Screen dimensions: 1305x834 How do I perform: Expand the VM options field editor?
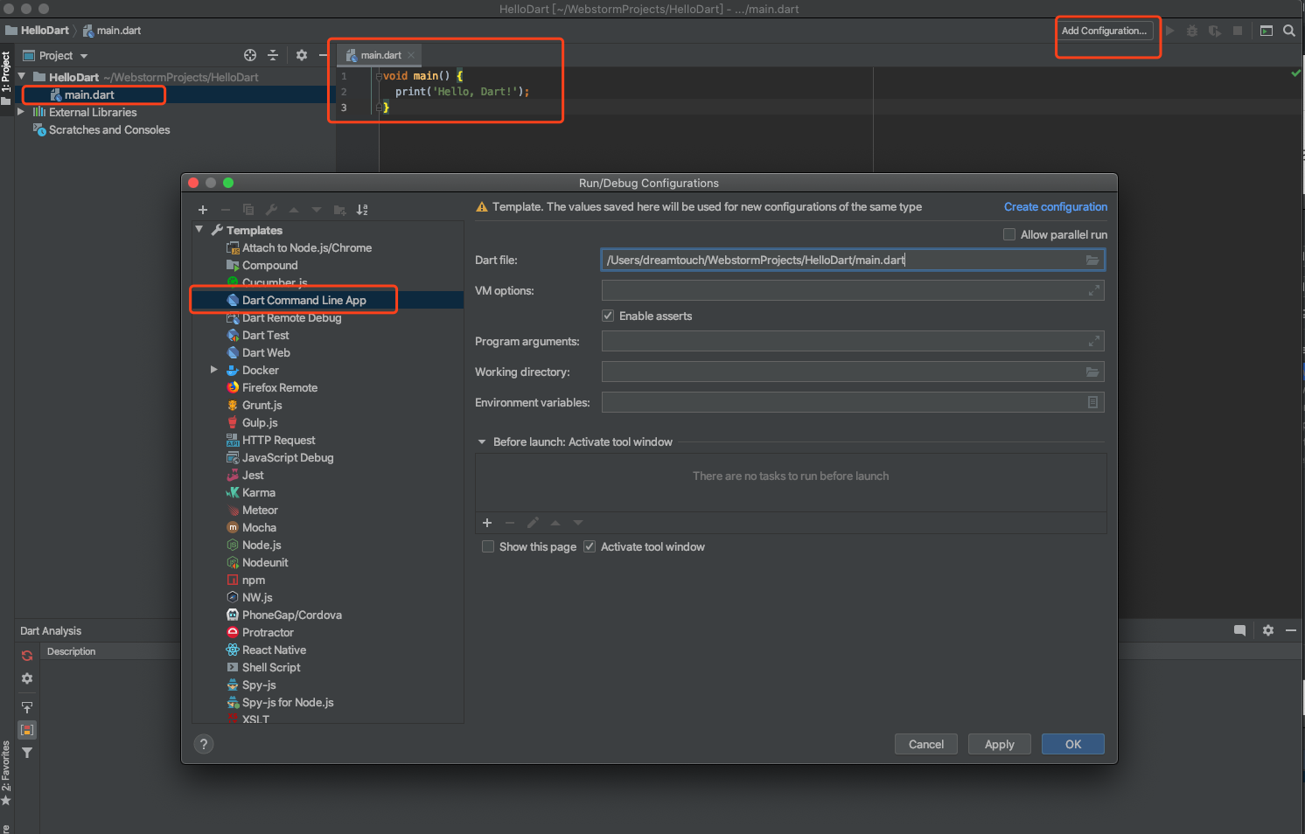pyautogui.click(x=1093, y=290)
